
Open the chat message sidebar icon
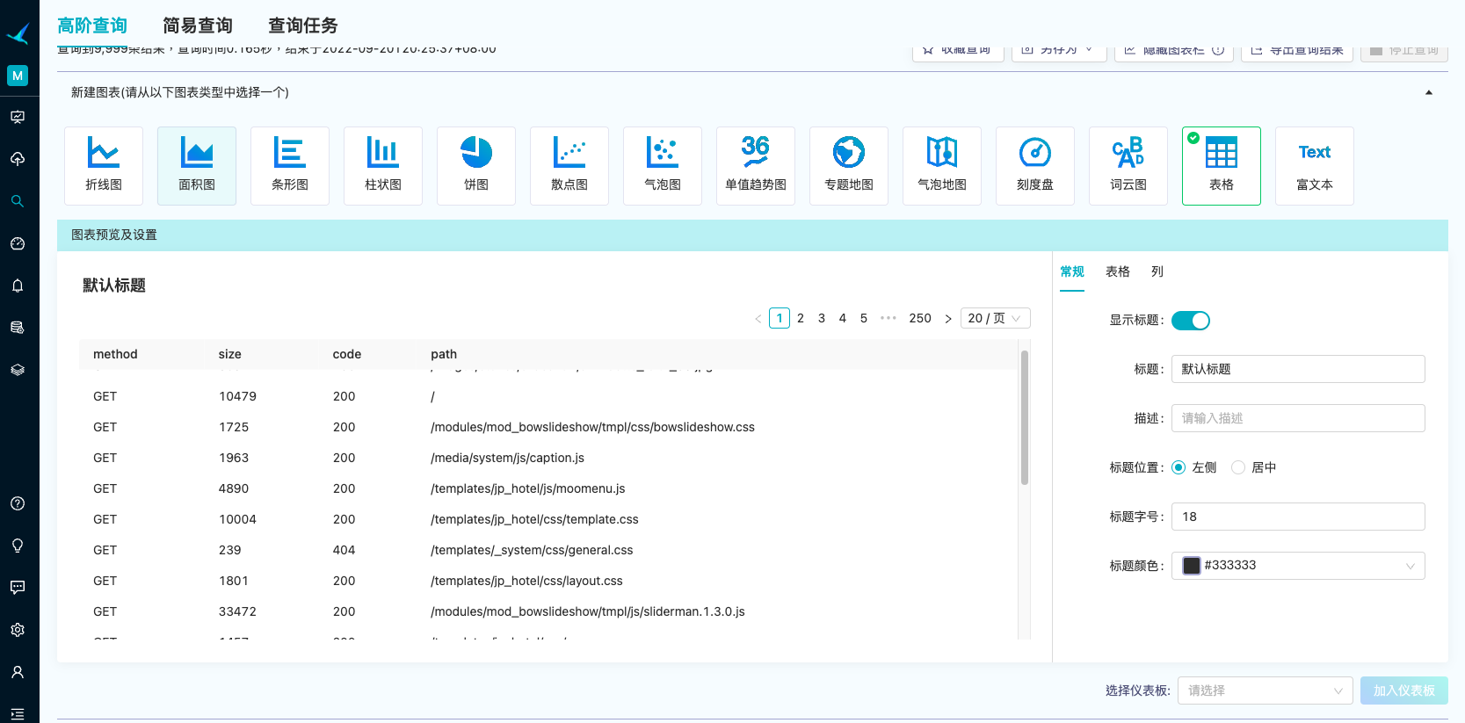(x=18, y=588)
